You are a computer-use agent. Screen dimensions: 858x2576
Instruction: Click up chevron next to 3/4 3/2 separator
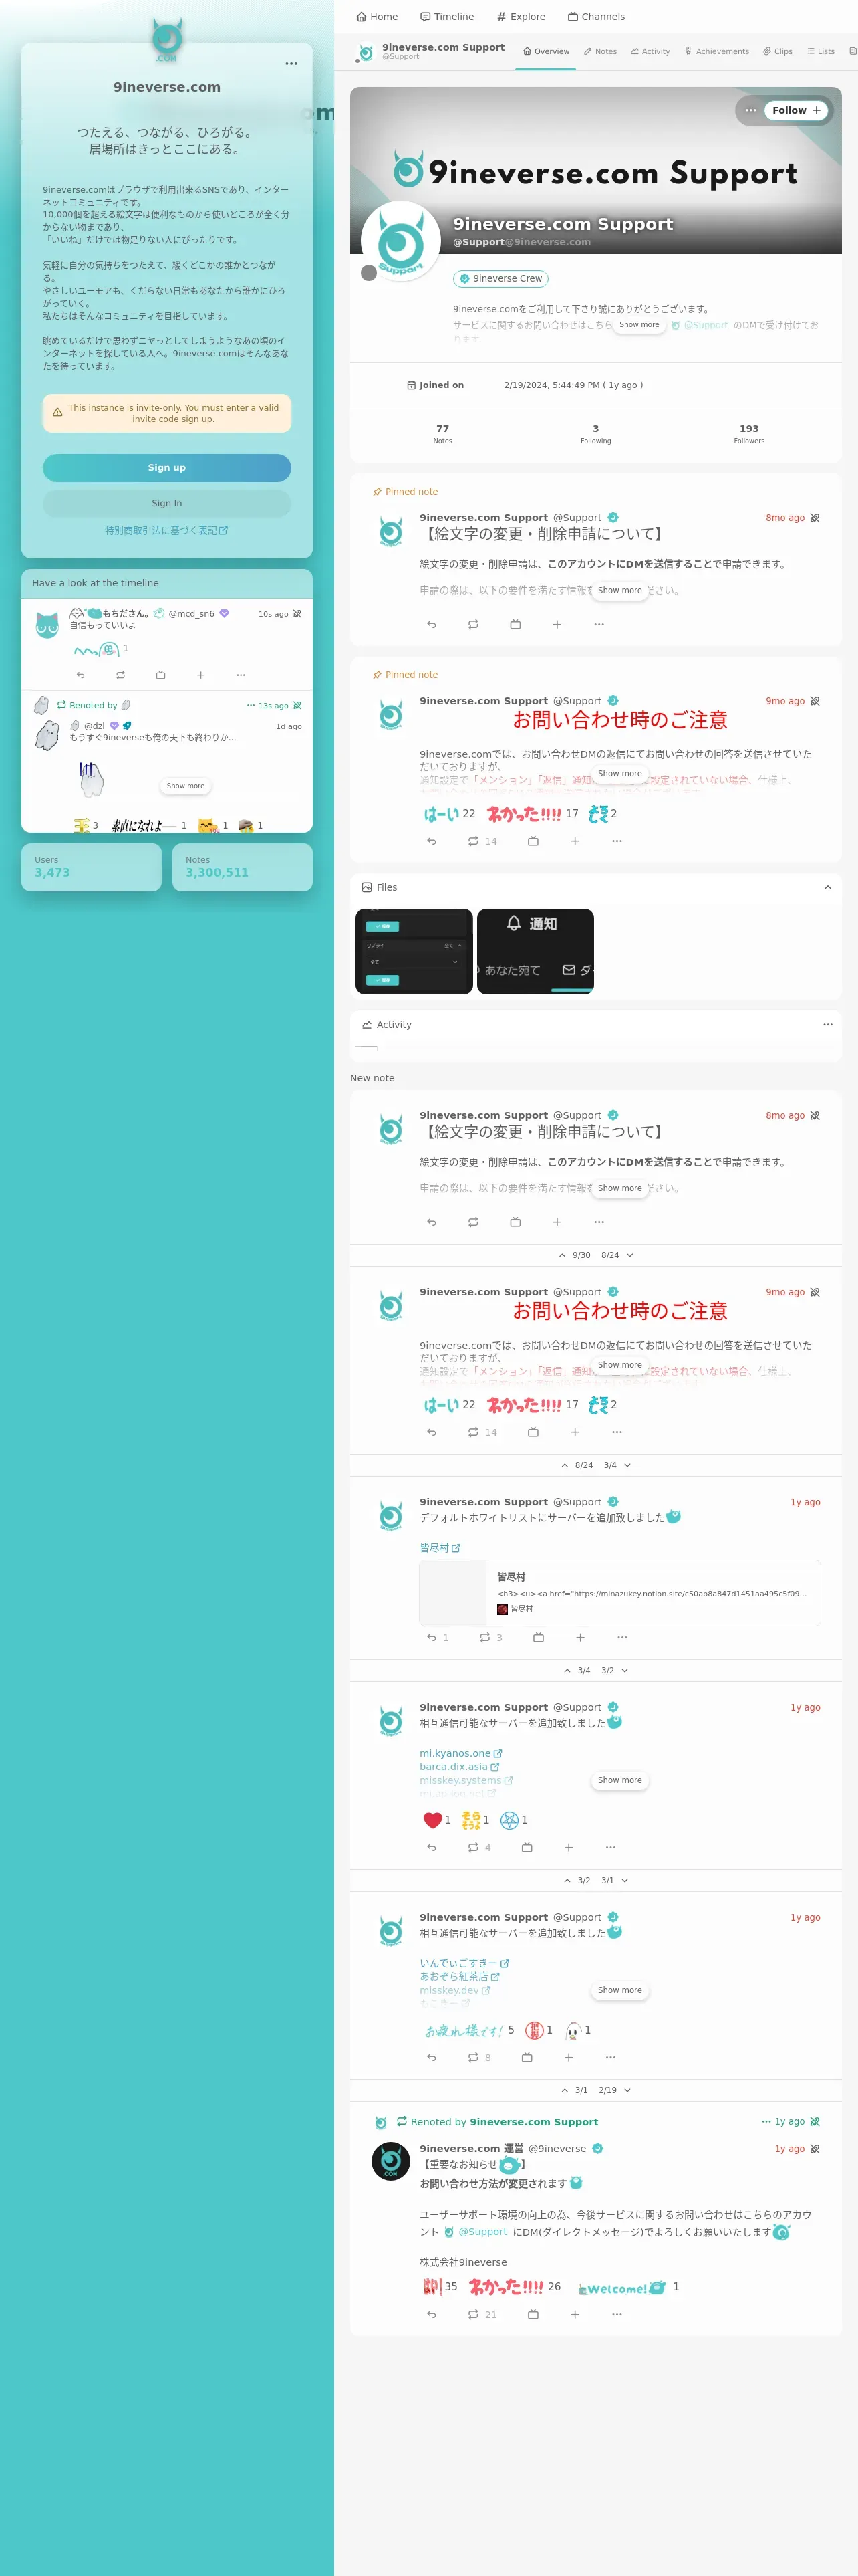[x=567, y=1671]
